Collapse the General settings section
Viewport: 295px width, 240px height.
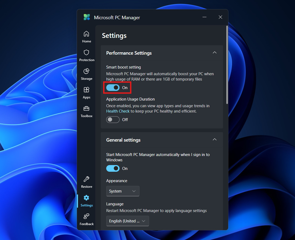click(x=215, y=139)
